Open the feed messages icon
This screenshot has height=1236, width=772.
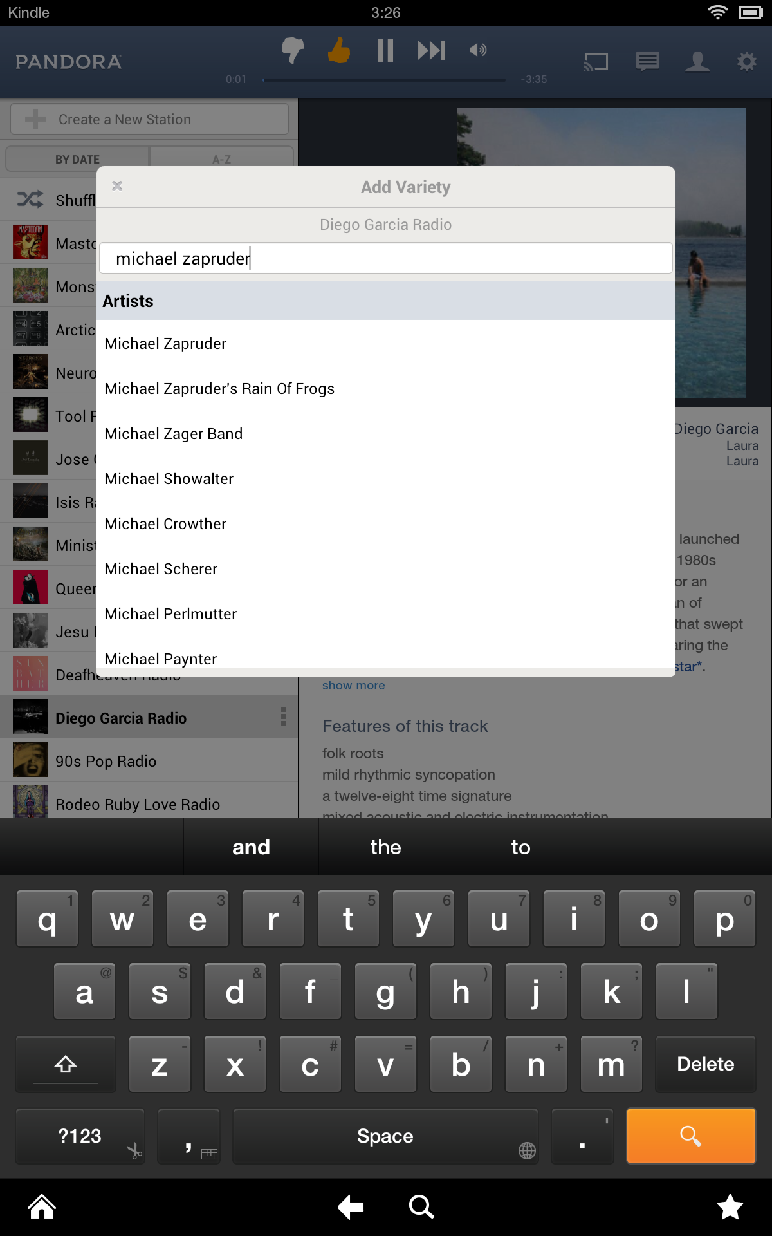pyautogui.click(x=648, y=62)
